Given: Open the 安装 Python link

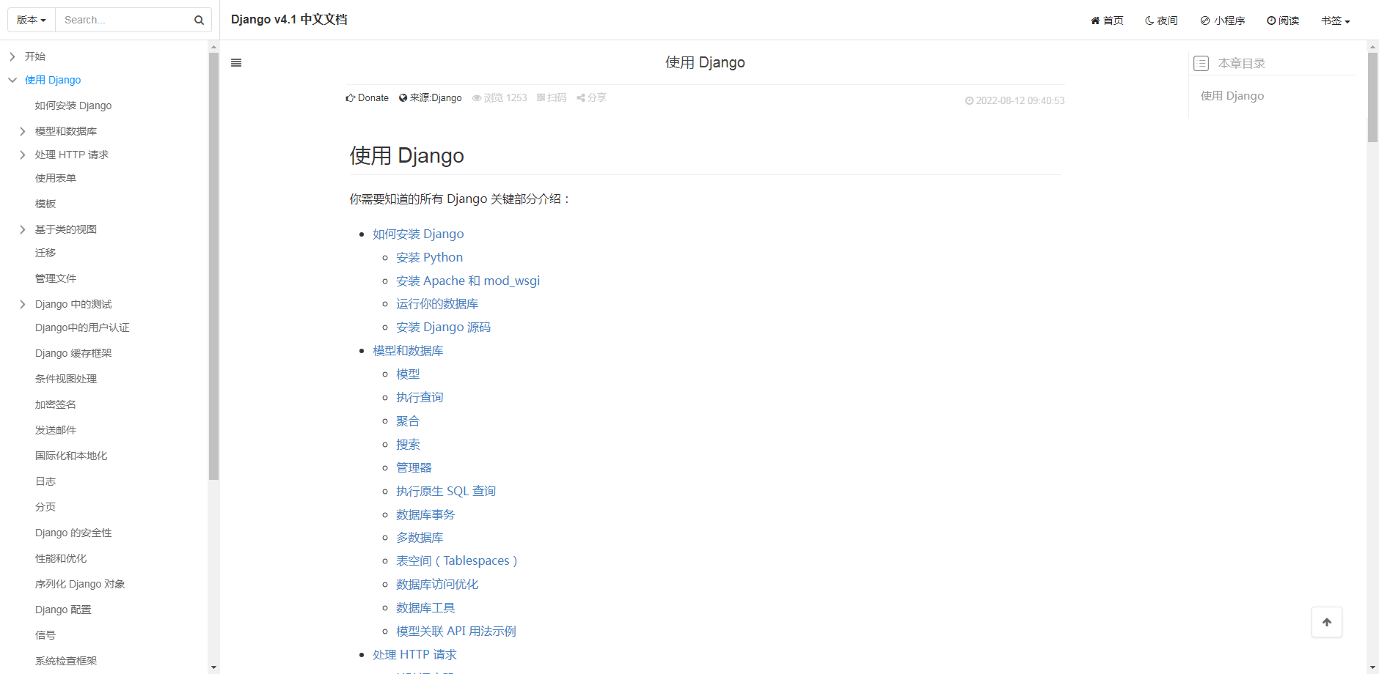Looking at the screenshot, I should pos(429,257).
